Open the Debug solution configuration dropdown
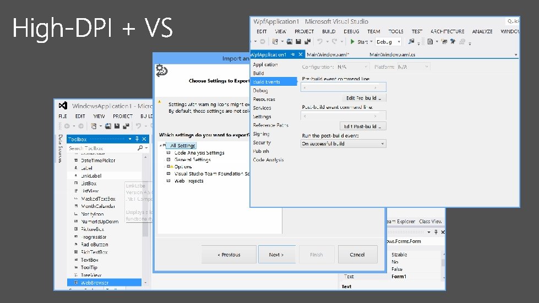Image resolution: width=539 pixels, height=303 pixels. [399, 42]
